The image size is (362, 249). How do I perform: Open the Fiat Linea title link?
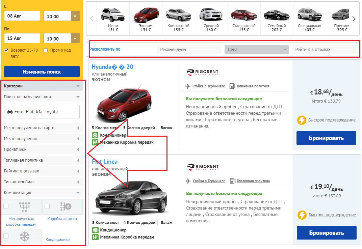(x=105, y=162)
